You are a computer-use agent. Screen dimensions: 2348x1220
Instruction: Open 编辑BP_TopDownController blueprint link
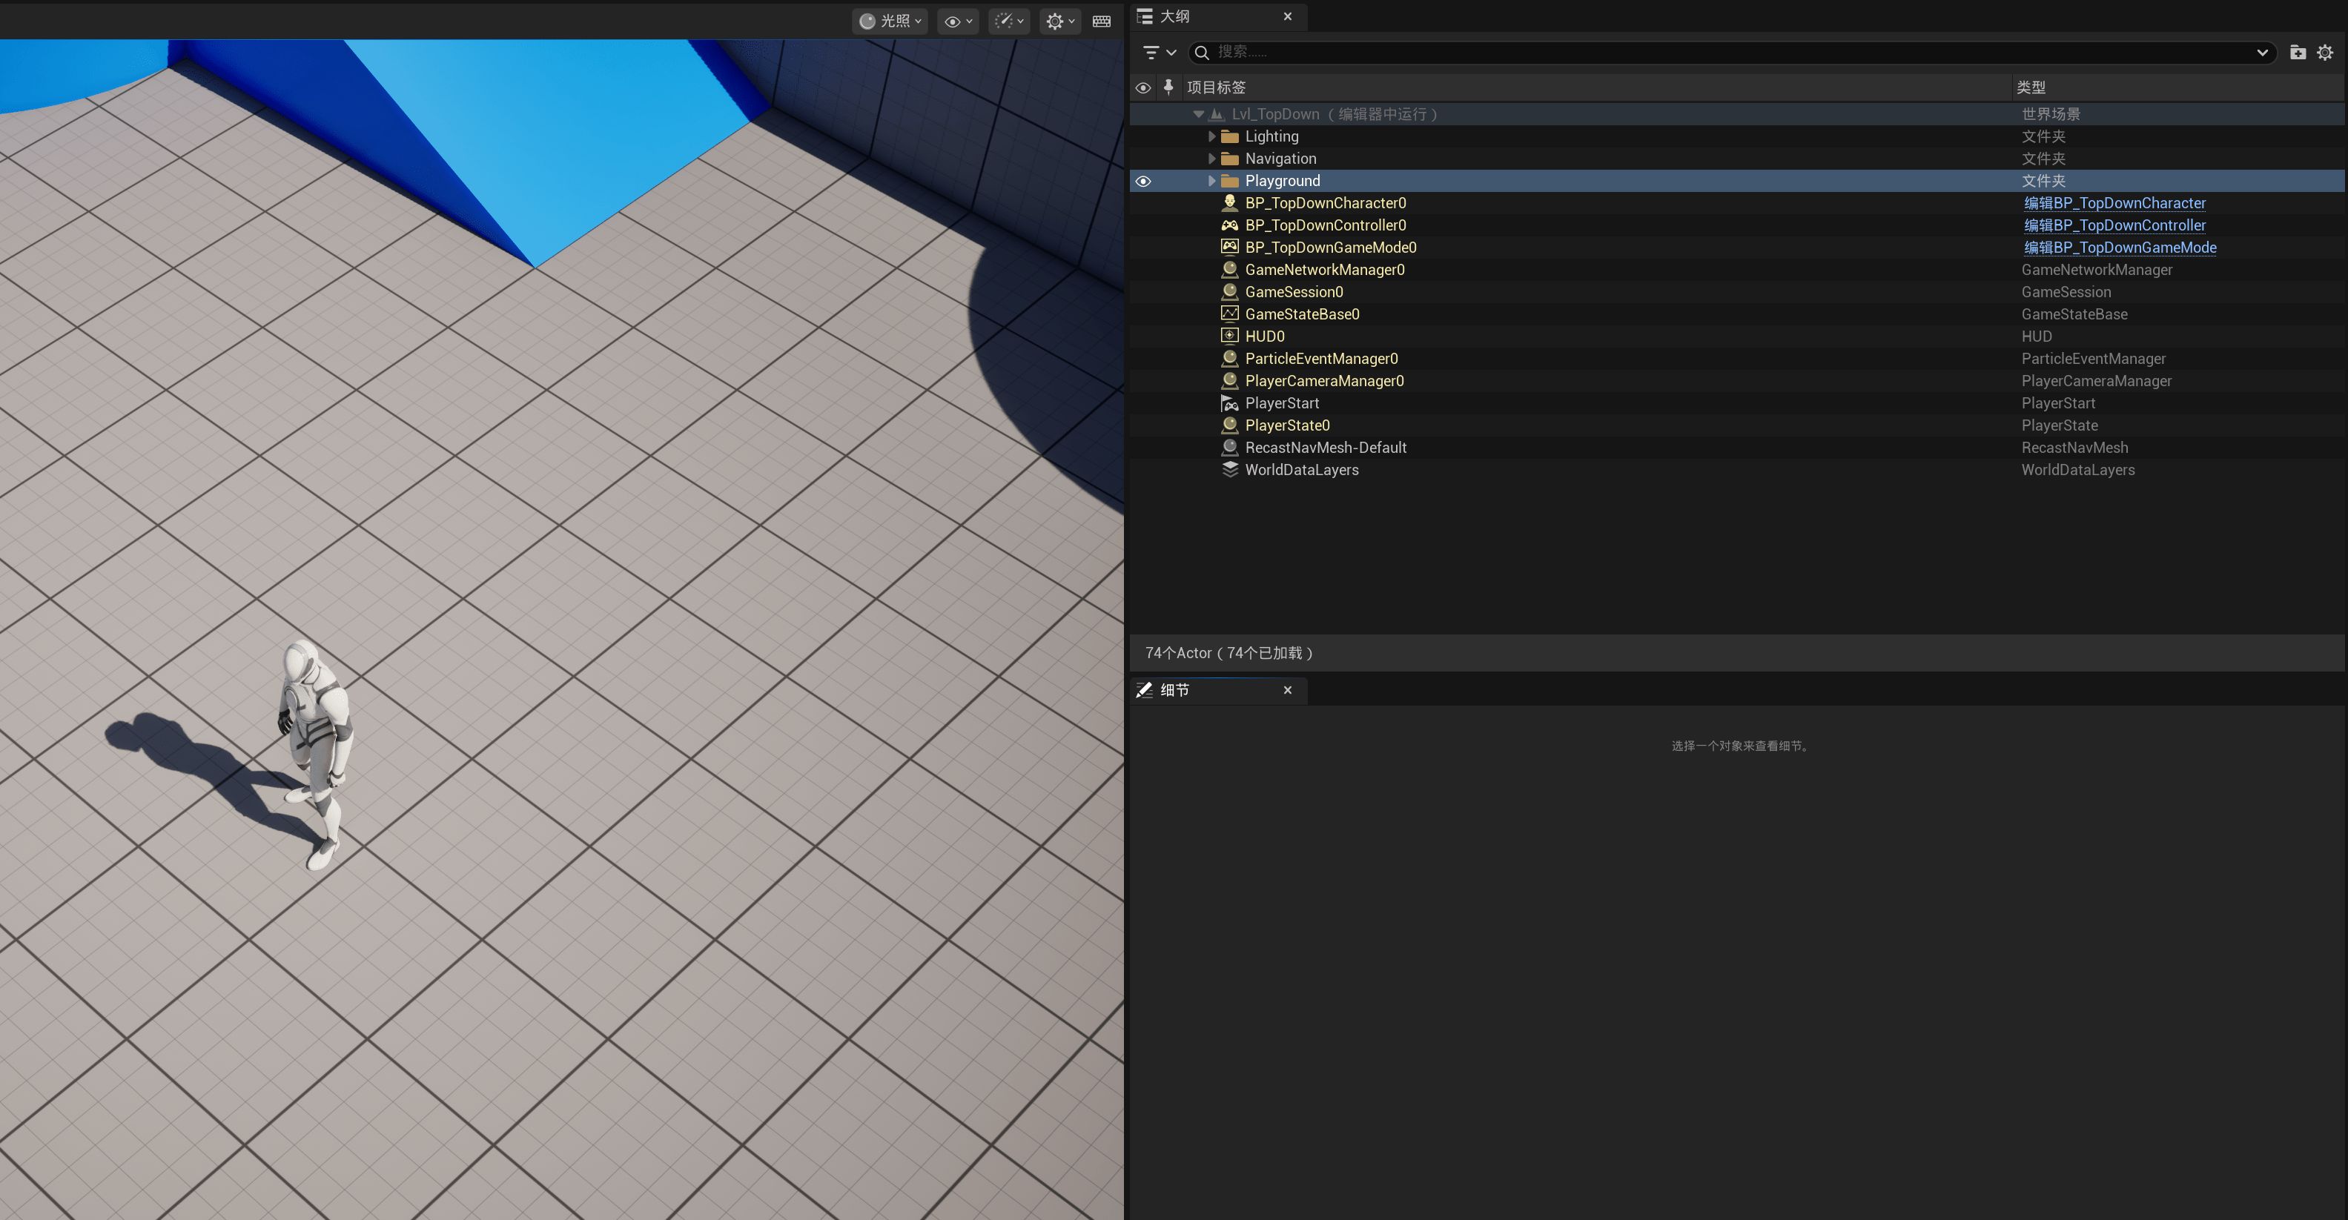point(2114,225)
